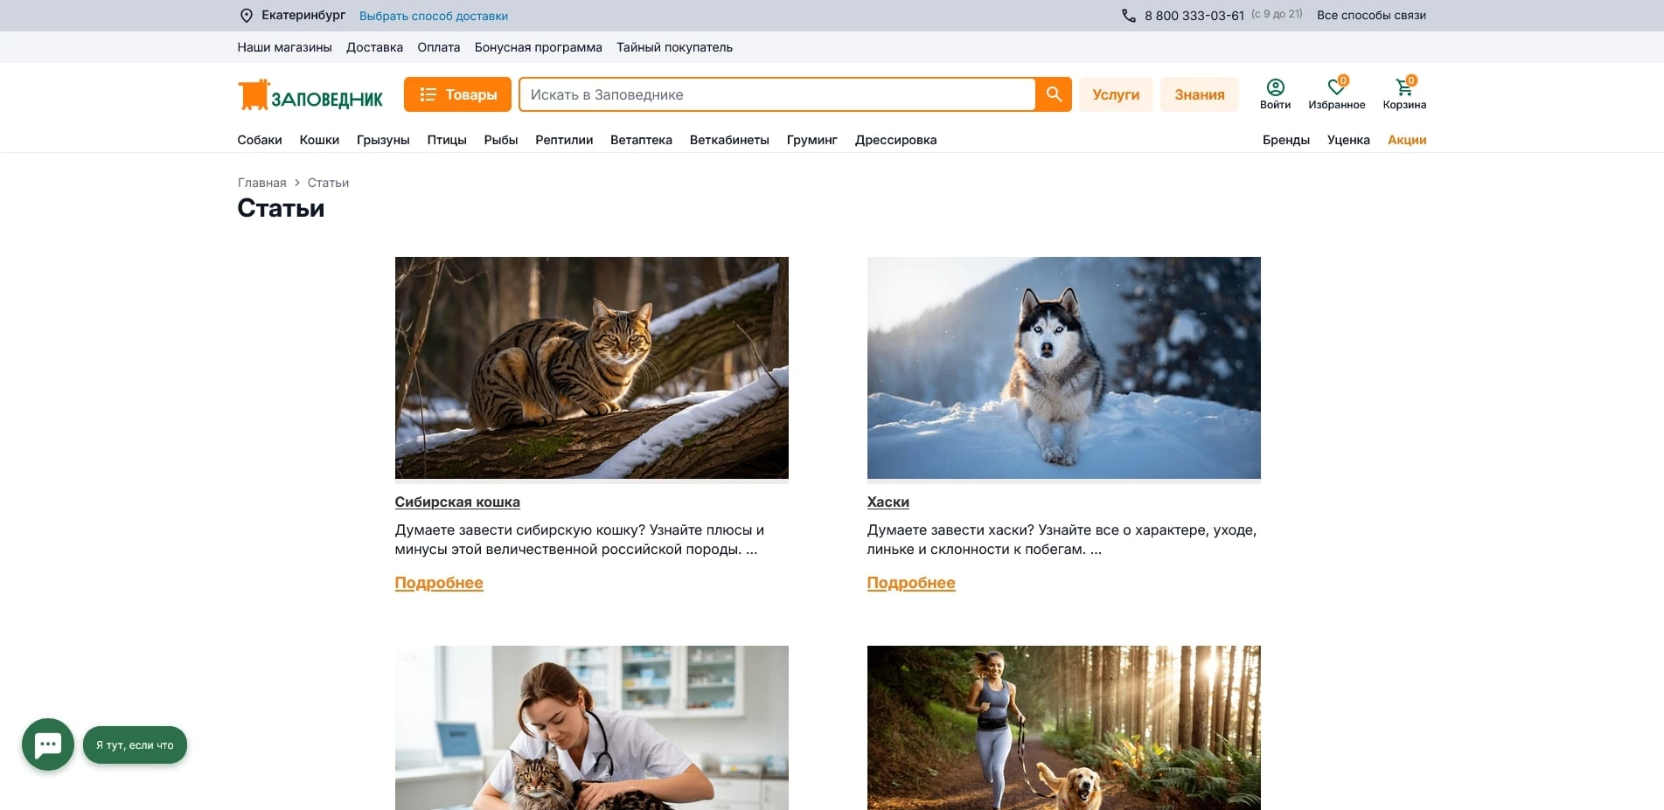Open the husky in snow thumbnail
Viewport: 1664px width, 810px height.
1063,368
